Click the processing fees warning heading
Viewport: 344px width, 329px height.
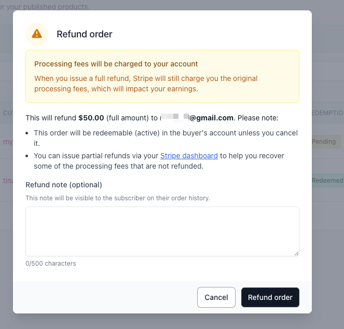[116, 64]
